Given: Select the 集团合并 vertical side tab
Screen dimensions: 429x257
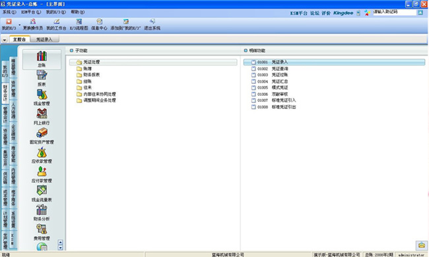Looking at the screenshot, I should click(5, 158).
